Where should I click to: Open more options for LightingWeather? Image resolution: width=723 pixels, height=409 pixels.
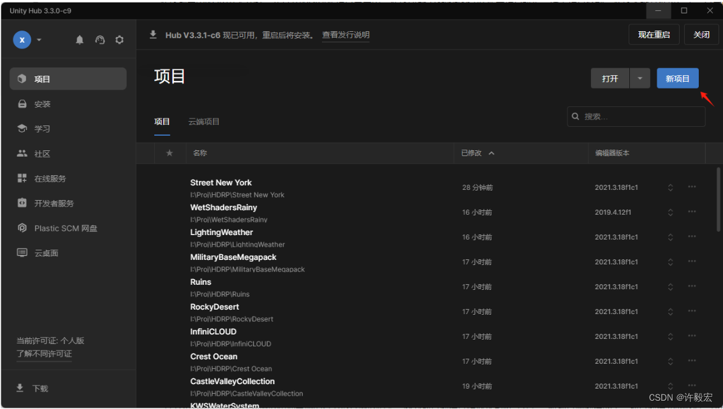(x=692, y=236)
